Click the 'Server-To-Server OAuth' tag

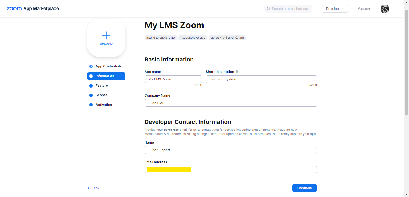pyautogui.click(x=228, y=38)
